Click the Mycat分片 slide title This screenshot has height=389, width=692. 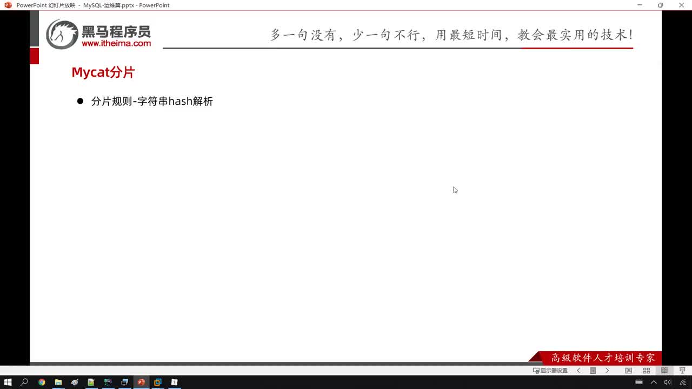[x=103, y=72]
